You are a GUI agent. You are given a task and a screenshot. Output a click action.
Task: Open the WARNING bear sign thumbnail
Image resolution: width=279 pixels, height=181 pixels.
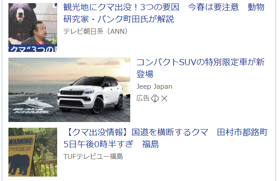pos(33,152)
